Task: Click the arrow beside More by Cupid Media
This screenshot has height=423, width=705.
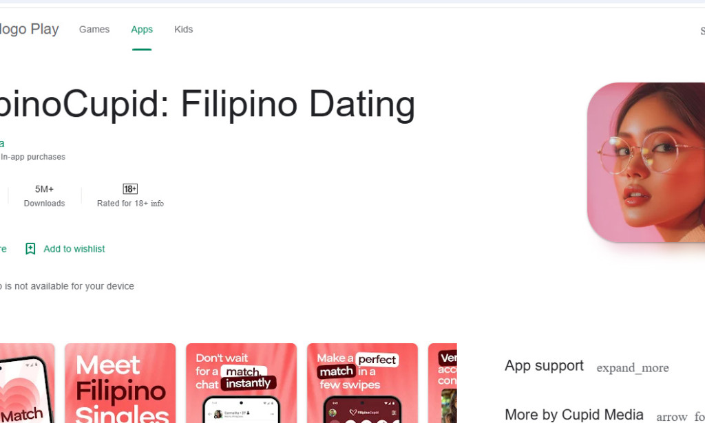Action: 671,415
